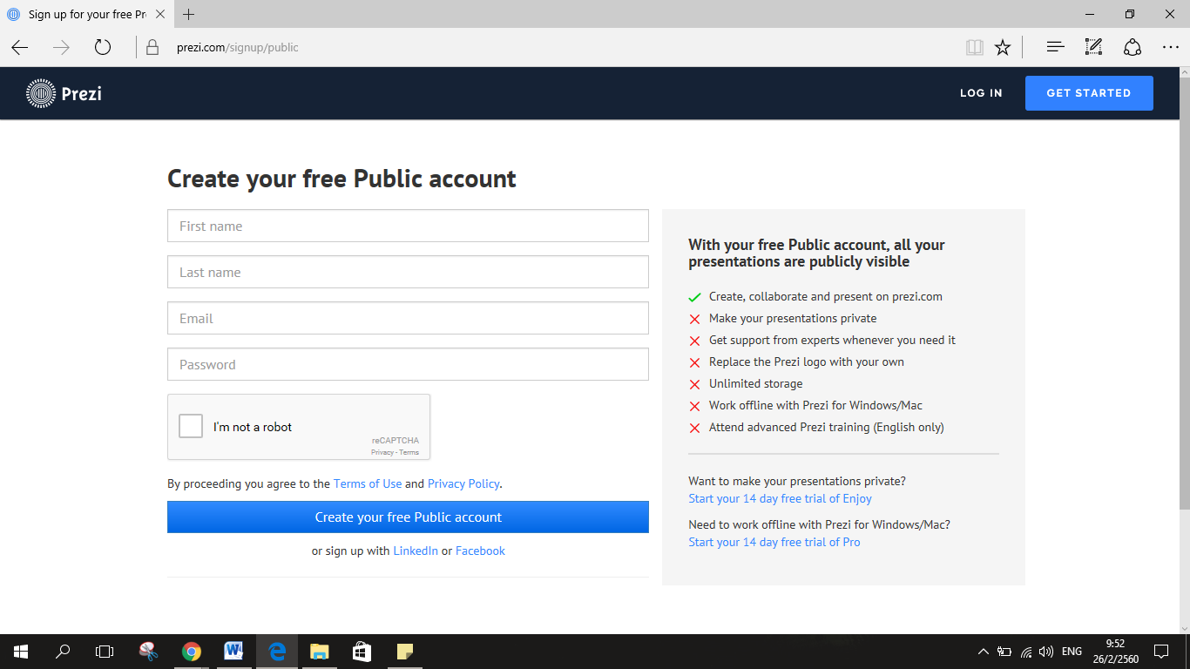Click reCAPTCHA Terms link
The width and height of the screenshot is (1190, 669).
click(409, 452)
